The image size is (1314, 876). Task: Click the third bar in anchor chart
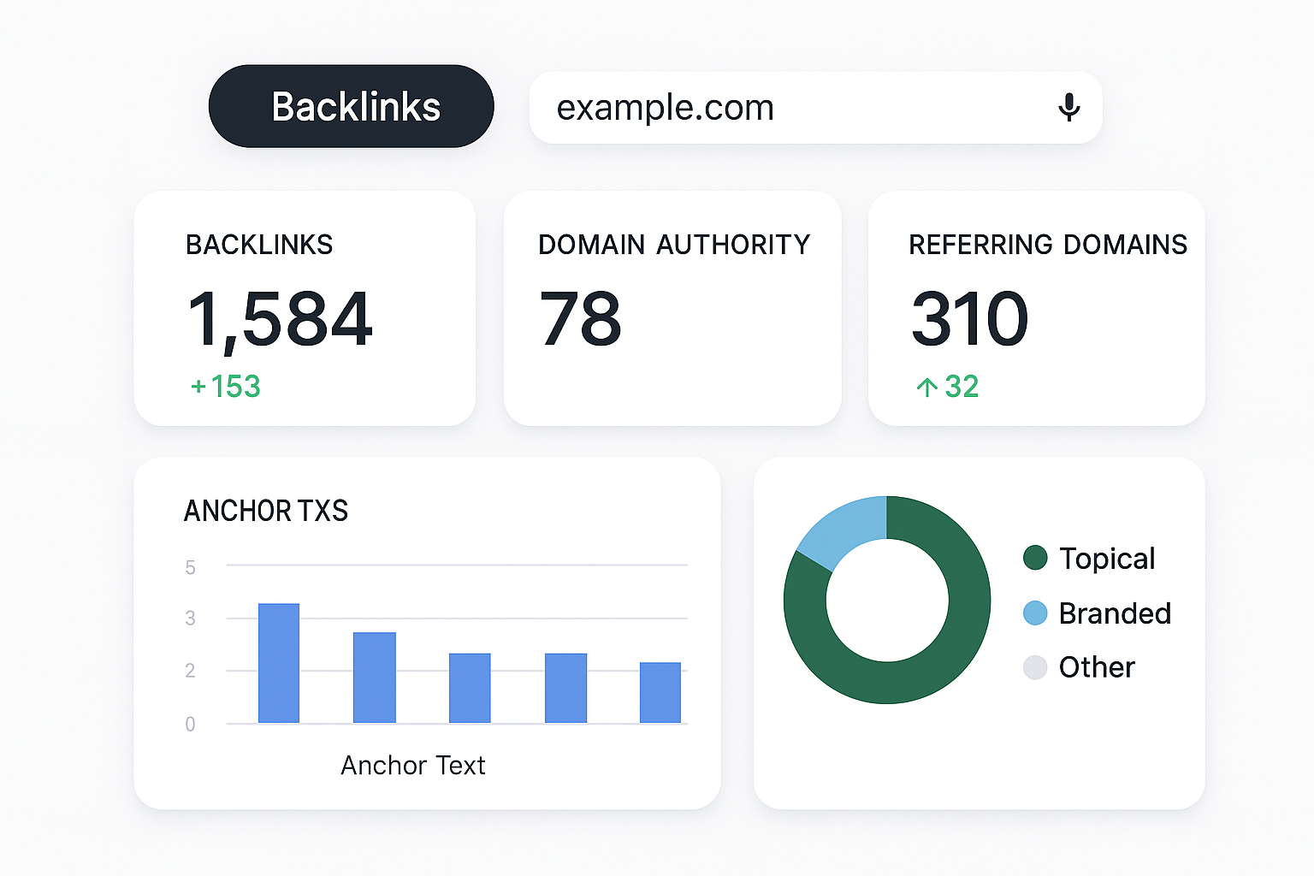(470, 688)
